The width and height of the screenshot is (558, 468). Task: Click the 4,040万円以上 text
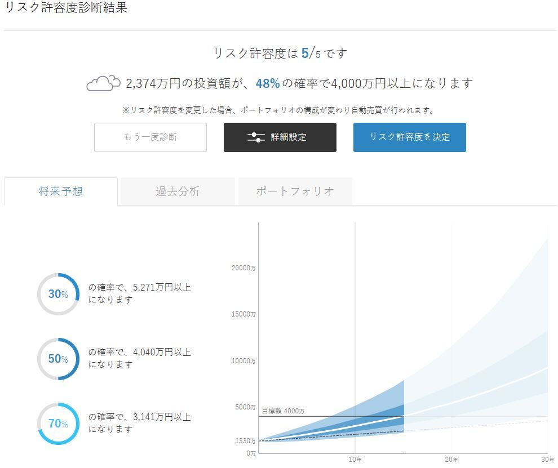pyautogui.click(x=162, y=352)
